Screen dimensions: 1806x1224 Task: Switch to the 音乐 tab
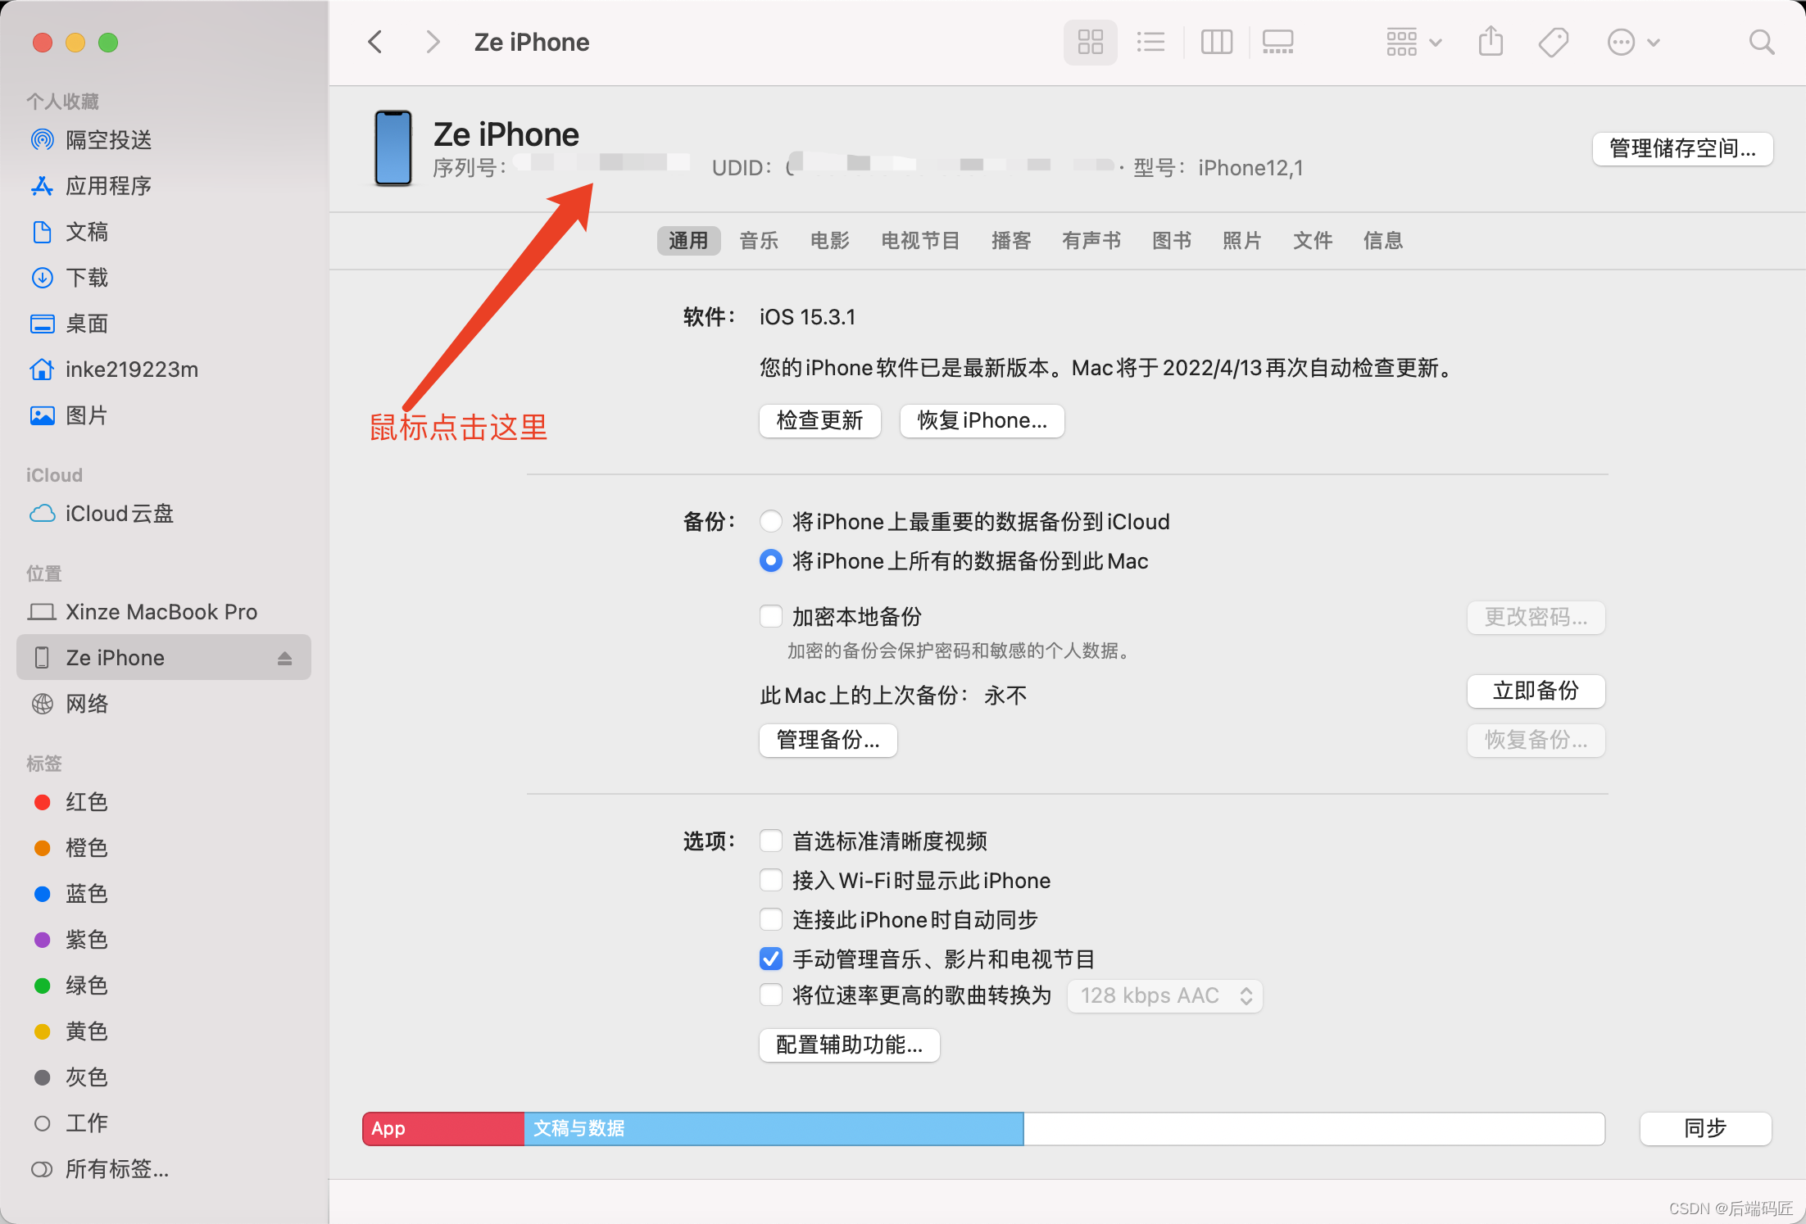(x=758, y=240)
